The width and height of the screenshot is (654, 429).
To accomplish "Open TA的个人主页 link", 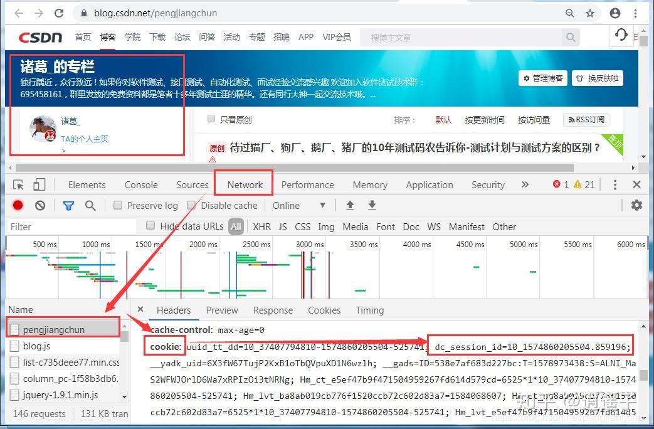I will [x=85, y=139].
